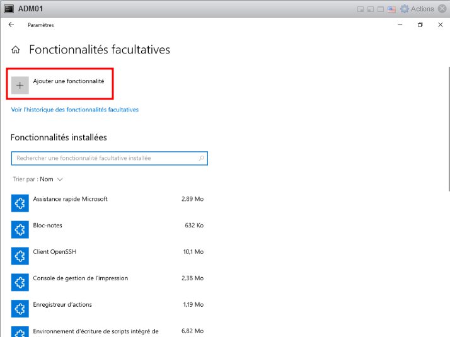Close the ADM01 console with the X
450x337 pixels.
click(442, 9)
